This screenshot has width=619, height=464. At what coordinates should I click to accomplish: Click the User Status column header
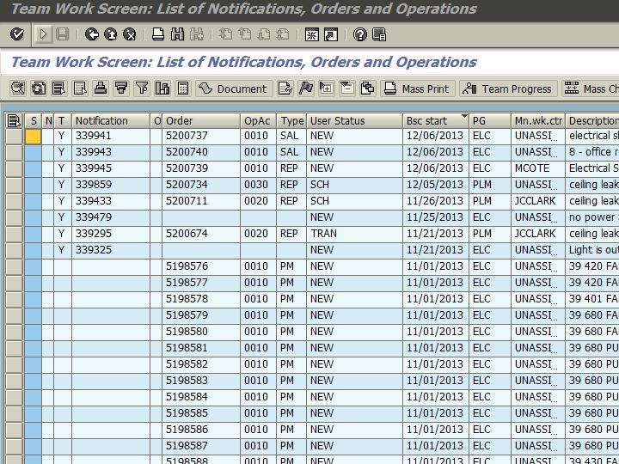(x=353, y=121)
